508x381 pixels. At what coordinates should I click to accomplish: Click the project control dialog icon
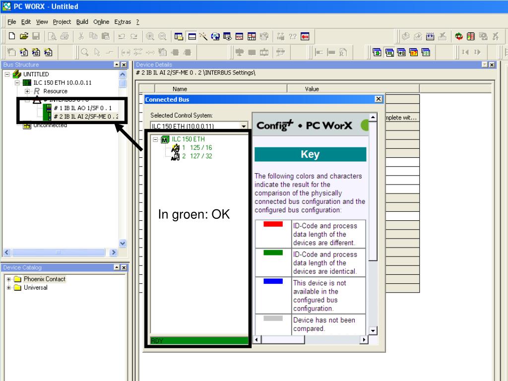click(471, 36)
